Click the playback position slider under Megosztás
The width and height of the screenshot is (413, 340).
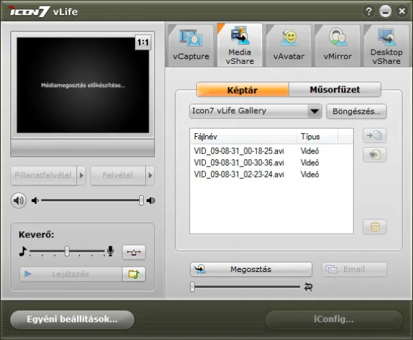tap(245, 287)
